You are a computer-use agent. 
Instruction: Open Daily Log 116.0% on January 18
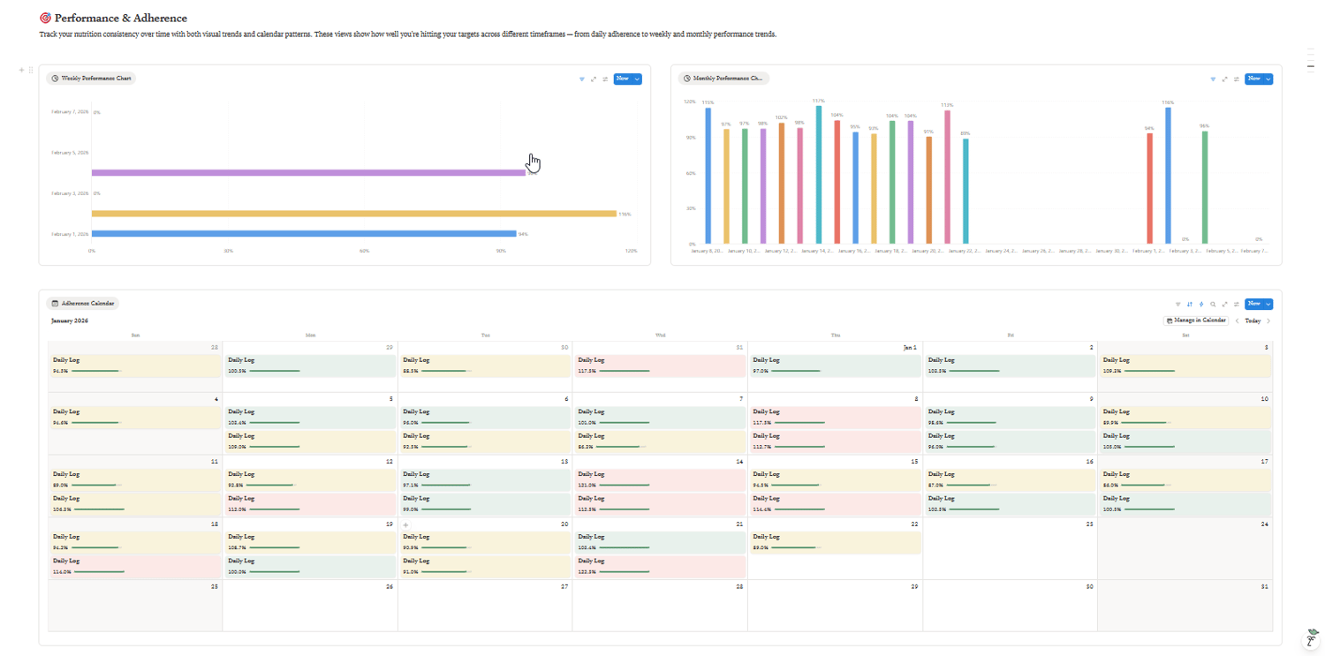[134, 567]
